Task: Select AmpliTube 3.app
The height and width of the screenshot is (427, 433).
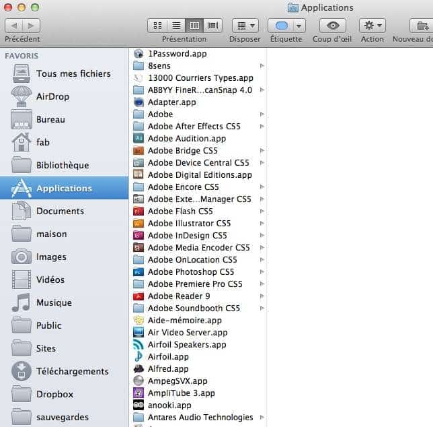Action: [198, 393]
